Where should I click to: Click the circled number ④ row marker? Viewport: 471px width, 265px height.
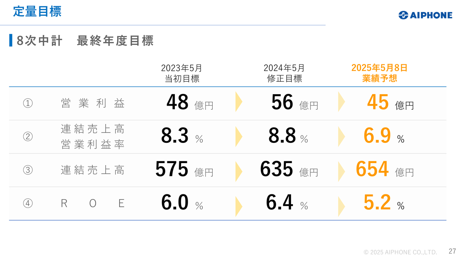click(x=28, y=204)
